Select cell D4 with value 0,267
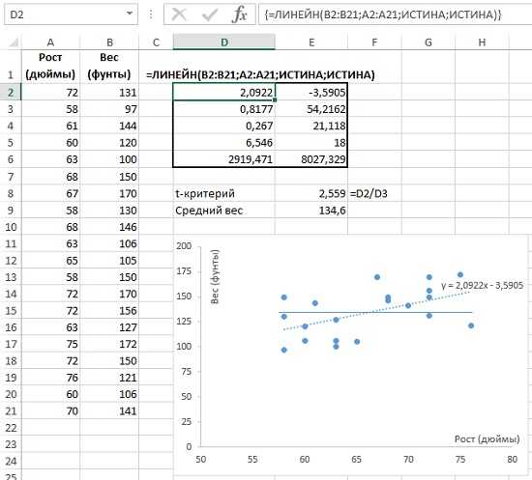 pos(224,126)
